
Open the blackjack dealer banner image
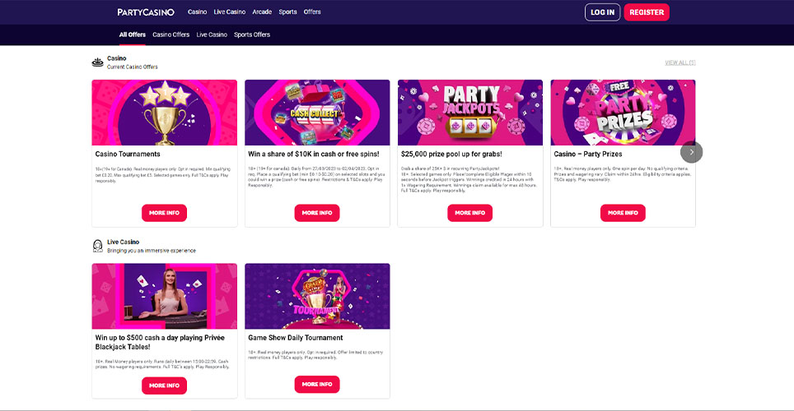164,296
